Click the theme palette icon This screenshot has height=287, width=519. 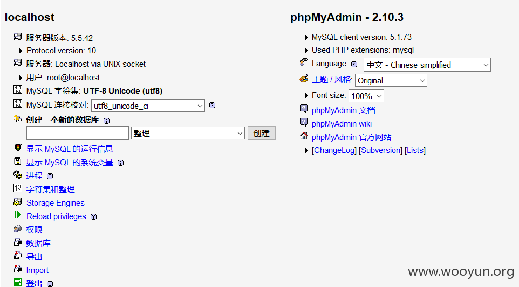click(x=304, y=79)
